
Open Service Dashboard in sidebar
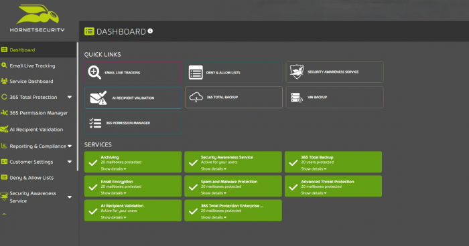[x=31, y=81]
